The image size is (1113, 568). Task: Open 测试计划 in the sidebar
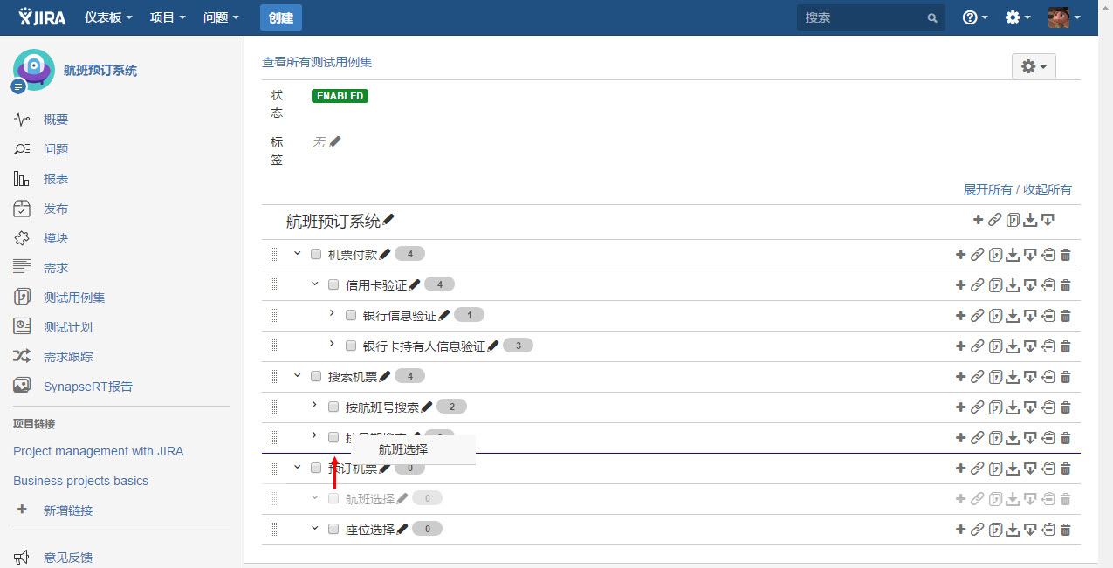68,327
